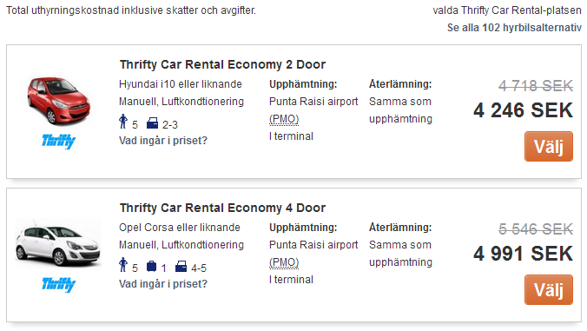Click the (PMO) airport code in first listing

[x=284, y=119]
